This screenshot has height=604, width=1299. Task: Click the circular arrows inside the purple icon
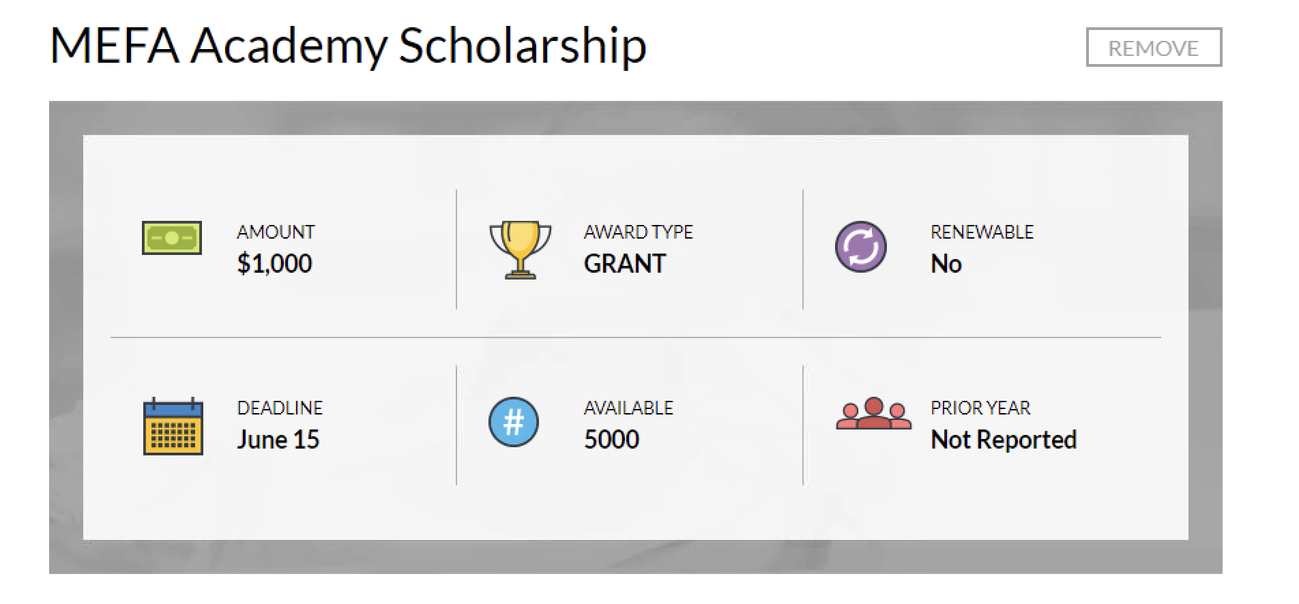point(861,247)
